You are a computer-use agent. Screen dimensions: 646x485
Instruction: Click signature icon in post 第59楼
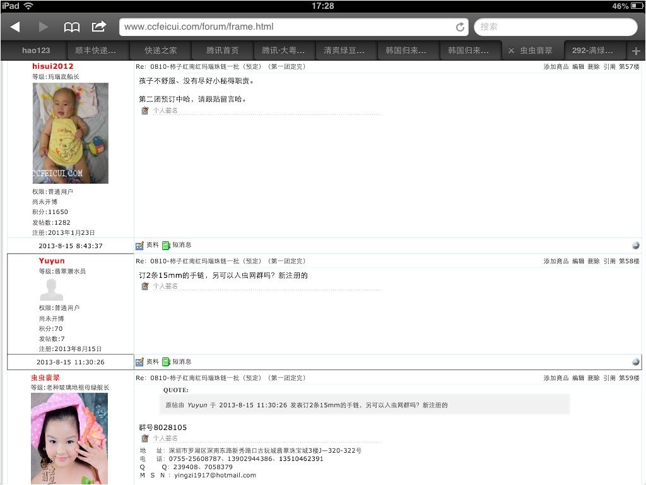[x=145, y=438]
